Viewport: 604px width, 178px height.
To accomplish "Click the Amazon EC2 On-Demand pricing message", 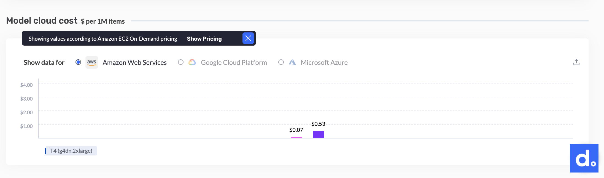I will point(103,39).
